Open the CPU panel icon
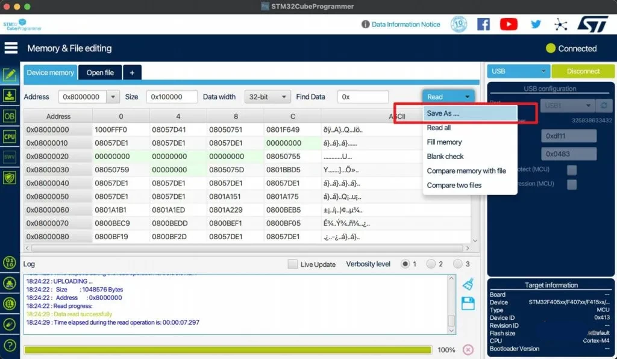 tap(10, 137)
